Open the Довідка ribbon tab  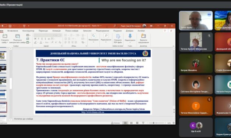129,31
